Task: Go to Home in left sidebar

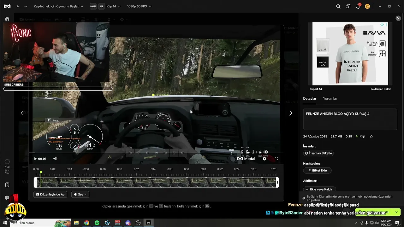Action: (7, 19)
